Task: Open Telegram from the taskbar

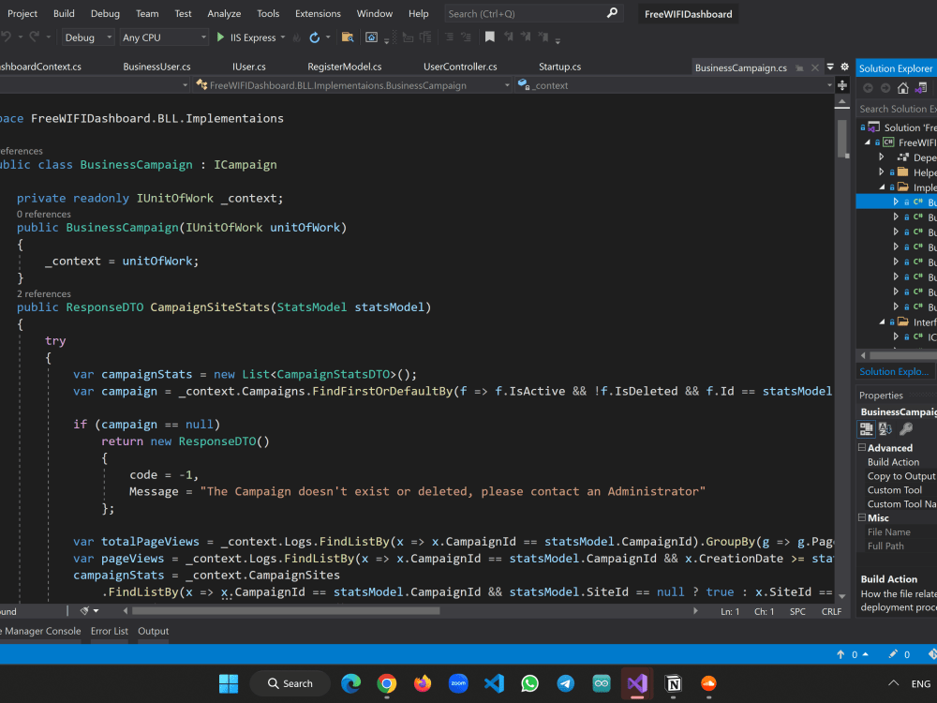Action: click(566, 683)
